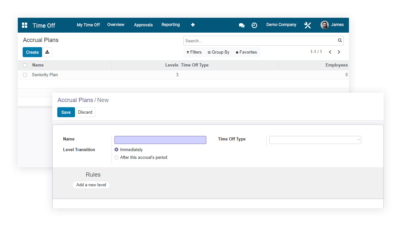Select After this accrual's period option

click(x=116, y=158)
